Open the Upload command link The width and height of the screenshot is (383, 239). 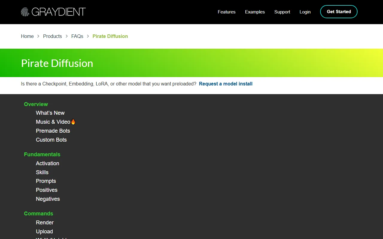pyautogui.click(x=44, y=232)
